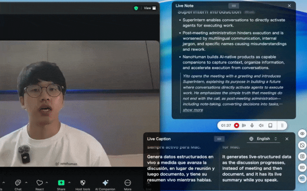
Task: Open Host tools in the meeting toolbar
Action: (83, 184)
